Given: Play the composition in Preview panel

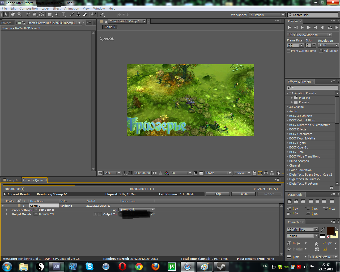Looking at the screenshot, I should 302,27.
